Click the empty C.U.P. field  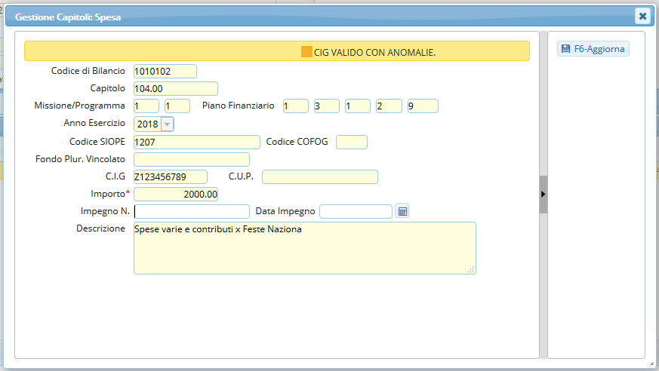(319, 176)
